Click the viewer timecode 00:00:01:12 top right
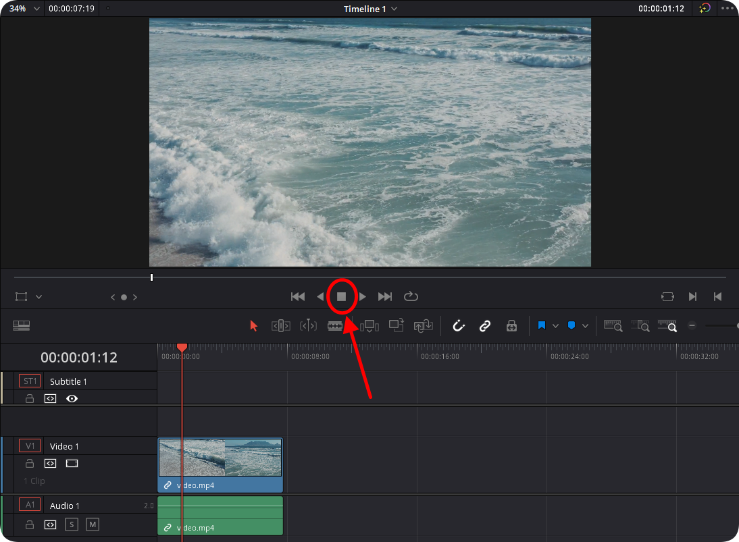The width and height of the screenshot is (739, 542). click(x=661, y=9)
